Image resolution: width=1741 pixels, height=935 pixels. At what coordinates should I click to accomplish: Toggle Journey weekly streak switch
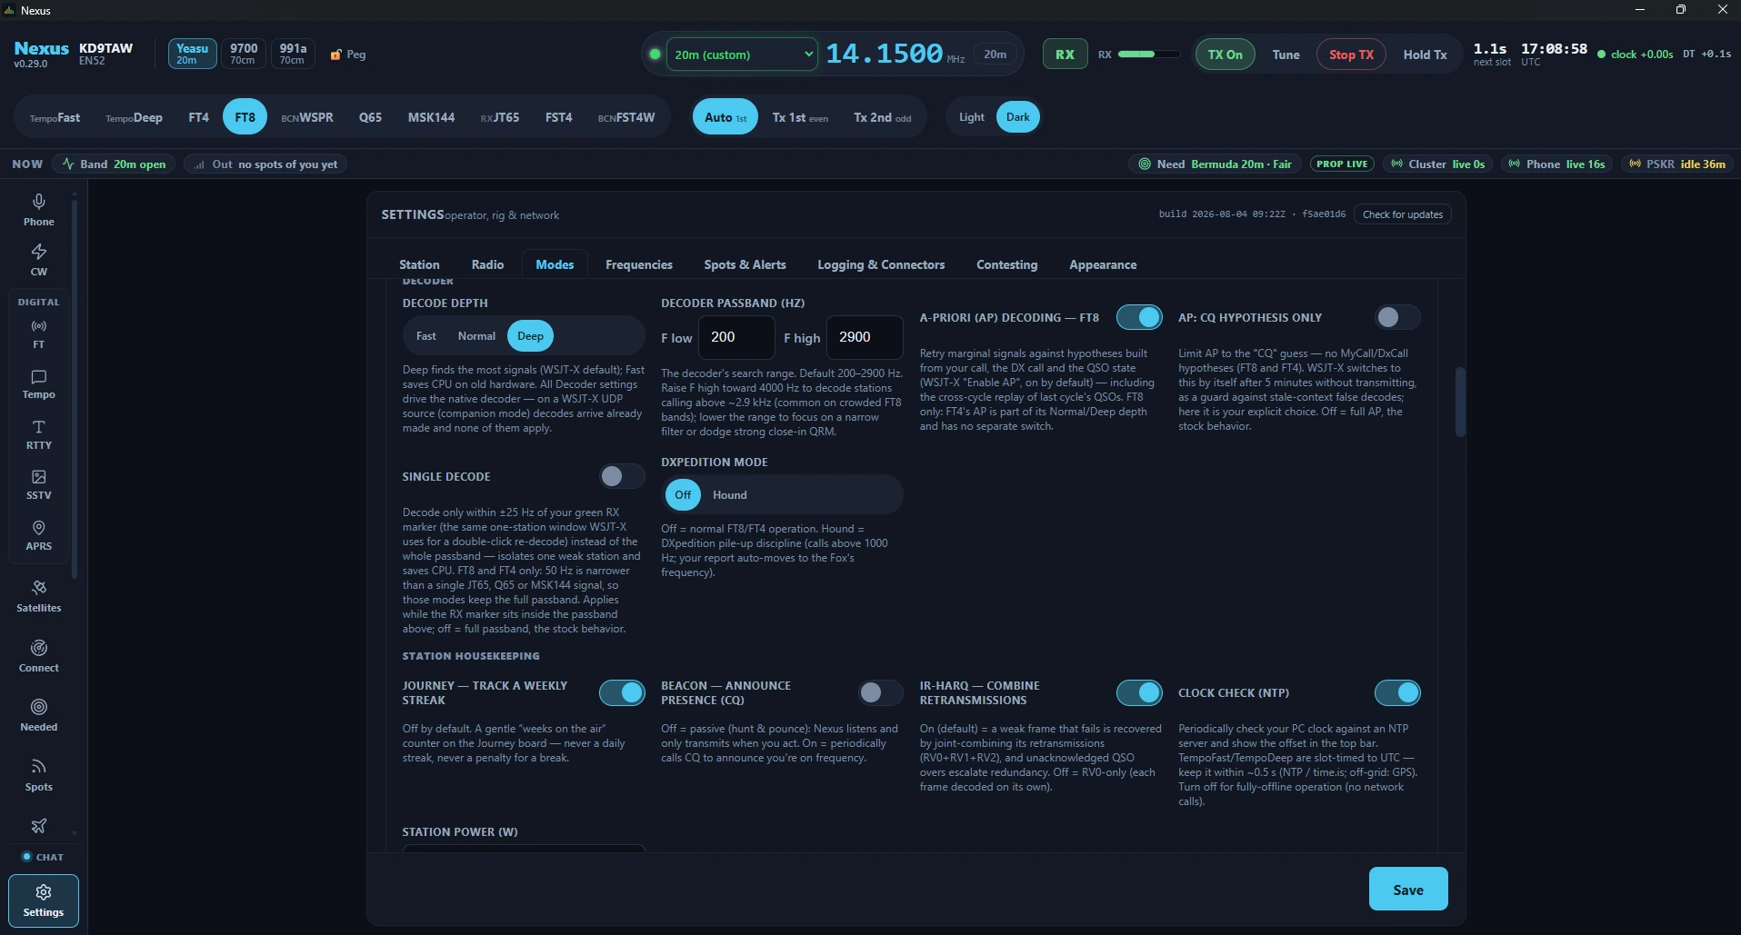(622, 692)
